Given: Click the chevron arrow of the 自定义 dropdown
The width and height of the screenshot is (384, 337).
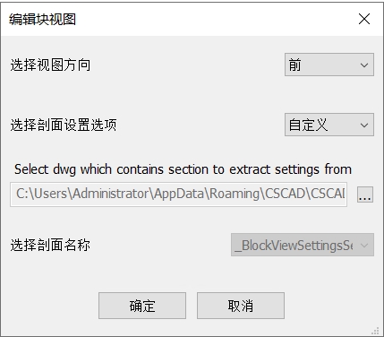Looking at the screenshot, I should [364, 125].
